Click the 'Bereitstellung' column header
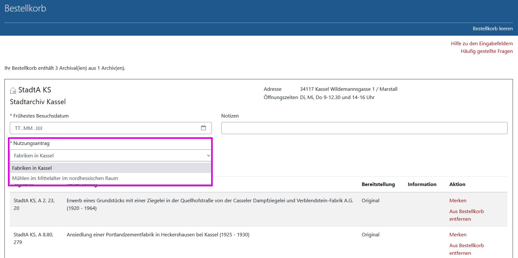 [378, 184]
